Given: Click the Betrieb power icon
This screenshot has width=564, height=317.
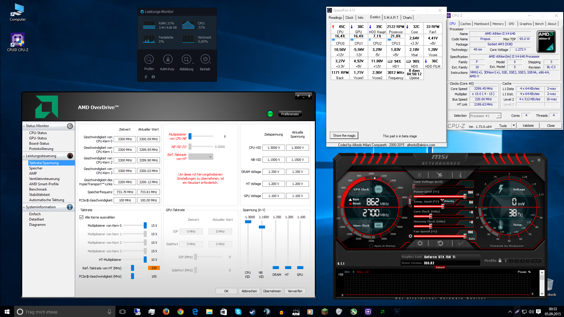Looking at the screenshot, I should (x=205, y=59).
